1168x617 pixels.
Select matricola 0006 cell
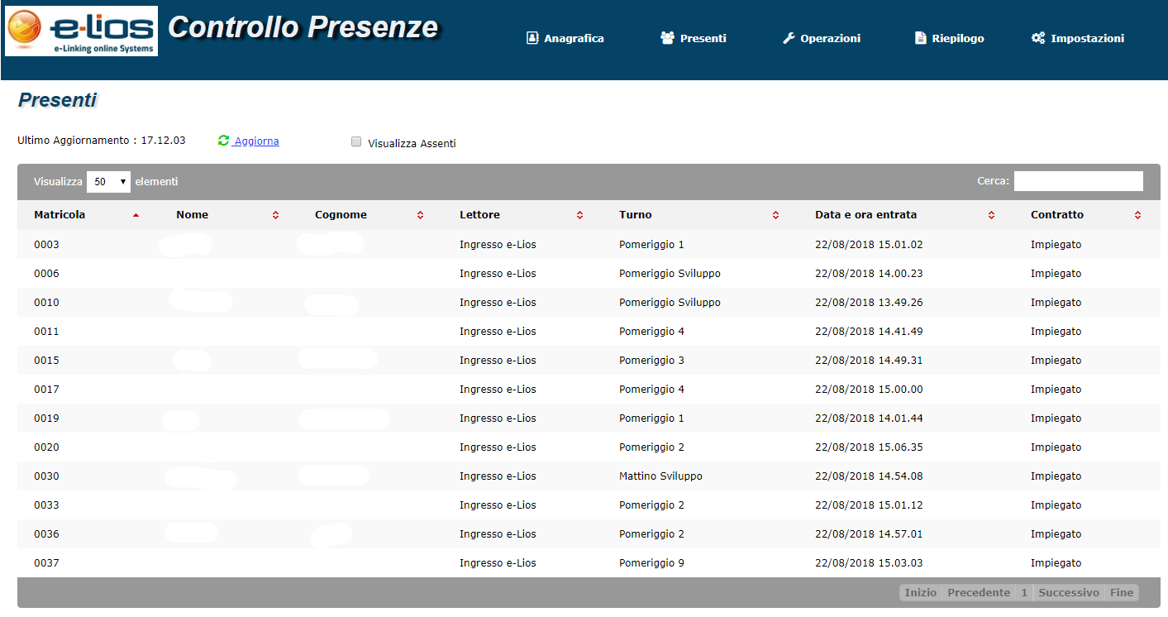46,274
